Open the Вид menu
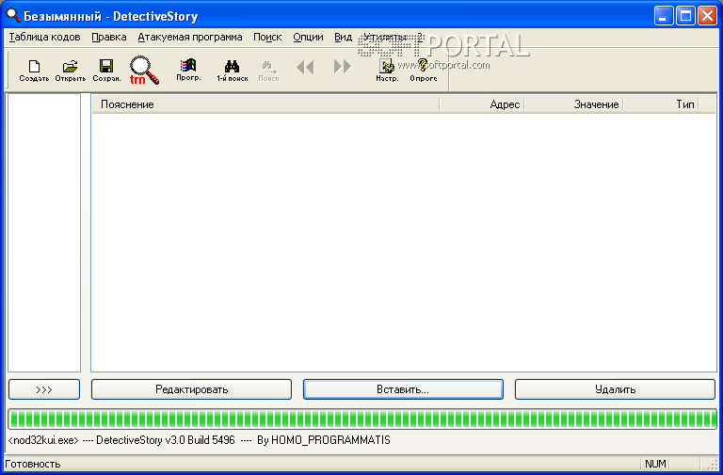This screenshot has width=723, height=475. 343,38
